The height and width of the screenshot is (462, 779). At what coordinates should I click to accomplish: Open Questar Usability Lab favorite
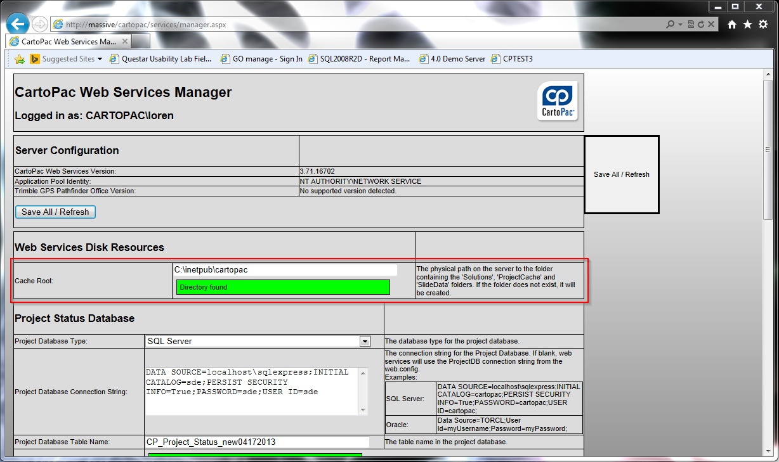(160, 59)
